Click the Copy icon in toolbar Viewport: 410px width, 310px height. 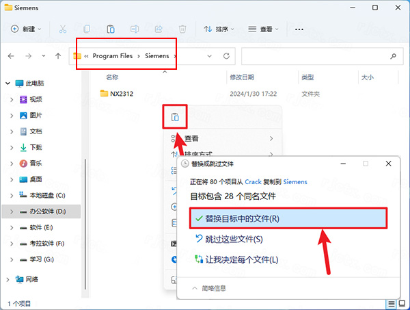87,29
